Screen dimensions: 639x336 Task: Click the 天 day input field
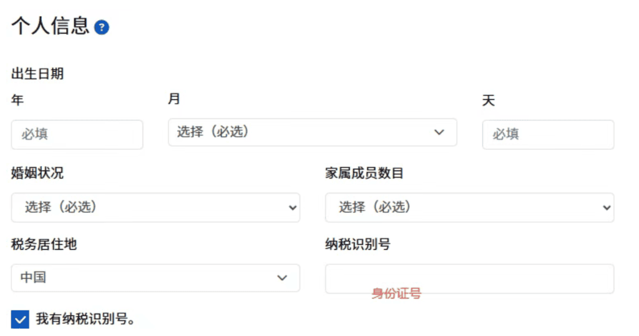coord(548,134)
